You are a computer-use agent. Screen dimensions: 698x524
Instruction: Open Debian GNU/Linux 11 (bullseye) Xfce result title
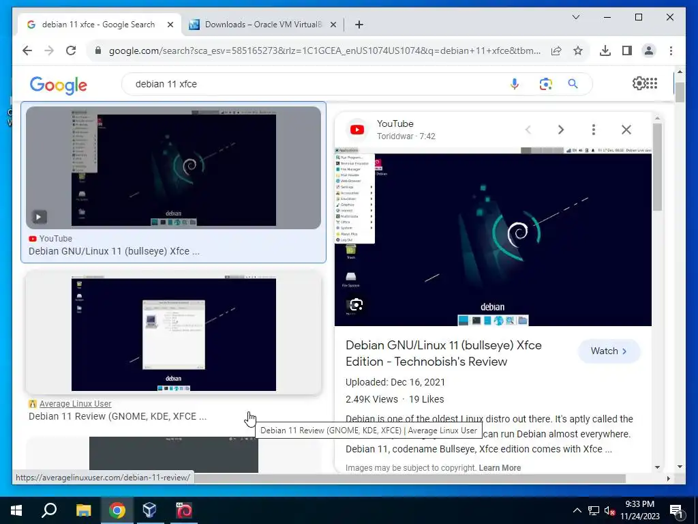tap(114, 251)
